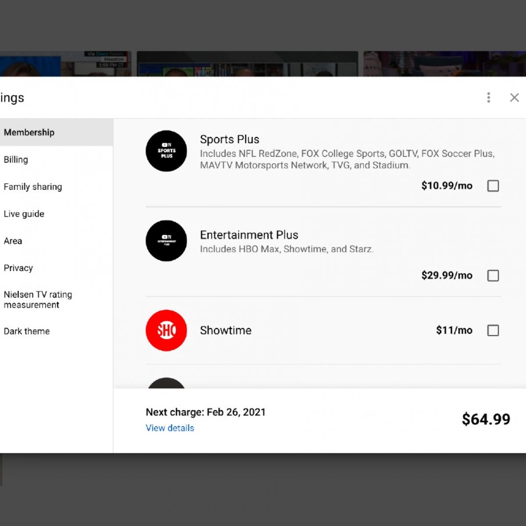Click the center video thumbnail behind dialog
The image size is (526, 526).
247,64
